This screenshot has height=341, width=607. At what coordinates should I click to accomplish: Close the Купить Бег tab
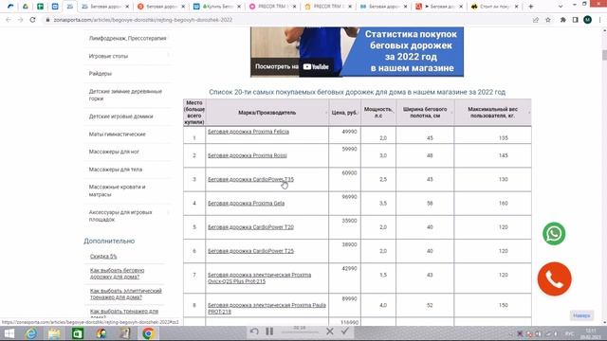pos(239,7)
